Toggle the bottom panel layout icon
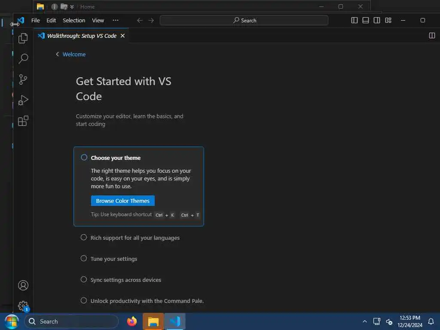This screenshot has height=330, width=440. pyautogui.click(x=366, y=20)
